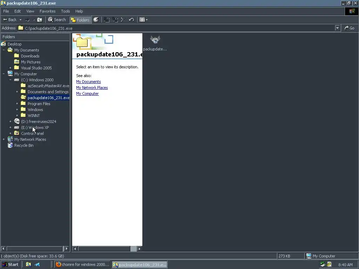Open the My Documents link
The width and height of the screenshot is (359, 269).
88,82
